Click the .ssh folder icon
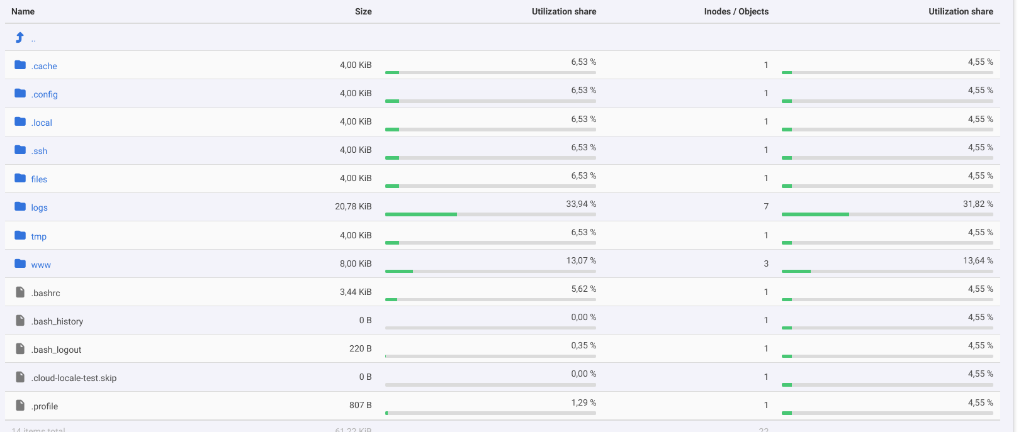This screenshot has width=1021, height=432. 20,150
